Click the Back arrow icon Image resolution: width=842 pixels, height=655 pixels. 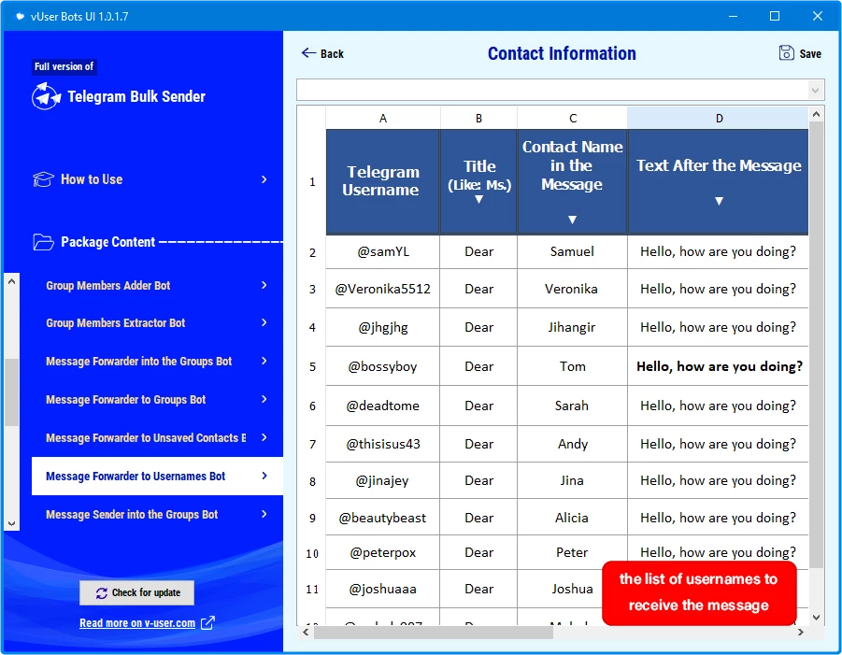point(308,52)
